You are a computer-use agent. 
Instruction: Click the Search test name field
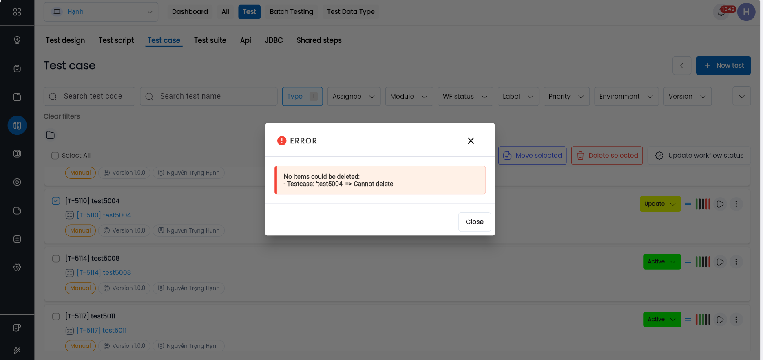209,97
